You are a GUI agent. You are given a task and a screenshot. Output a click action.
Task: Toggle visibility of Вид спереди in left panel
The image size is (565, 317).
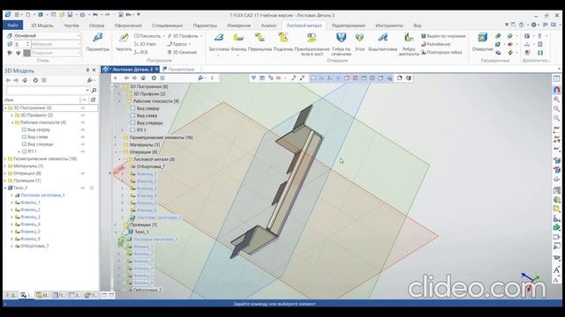tap(82, 144)
